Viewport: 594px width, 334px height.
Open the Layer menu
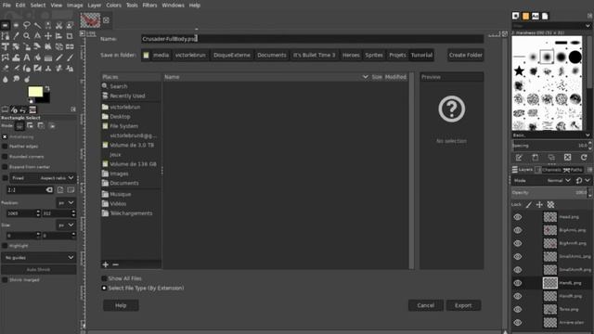pos(95,6)
